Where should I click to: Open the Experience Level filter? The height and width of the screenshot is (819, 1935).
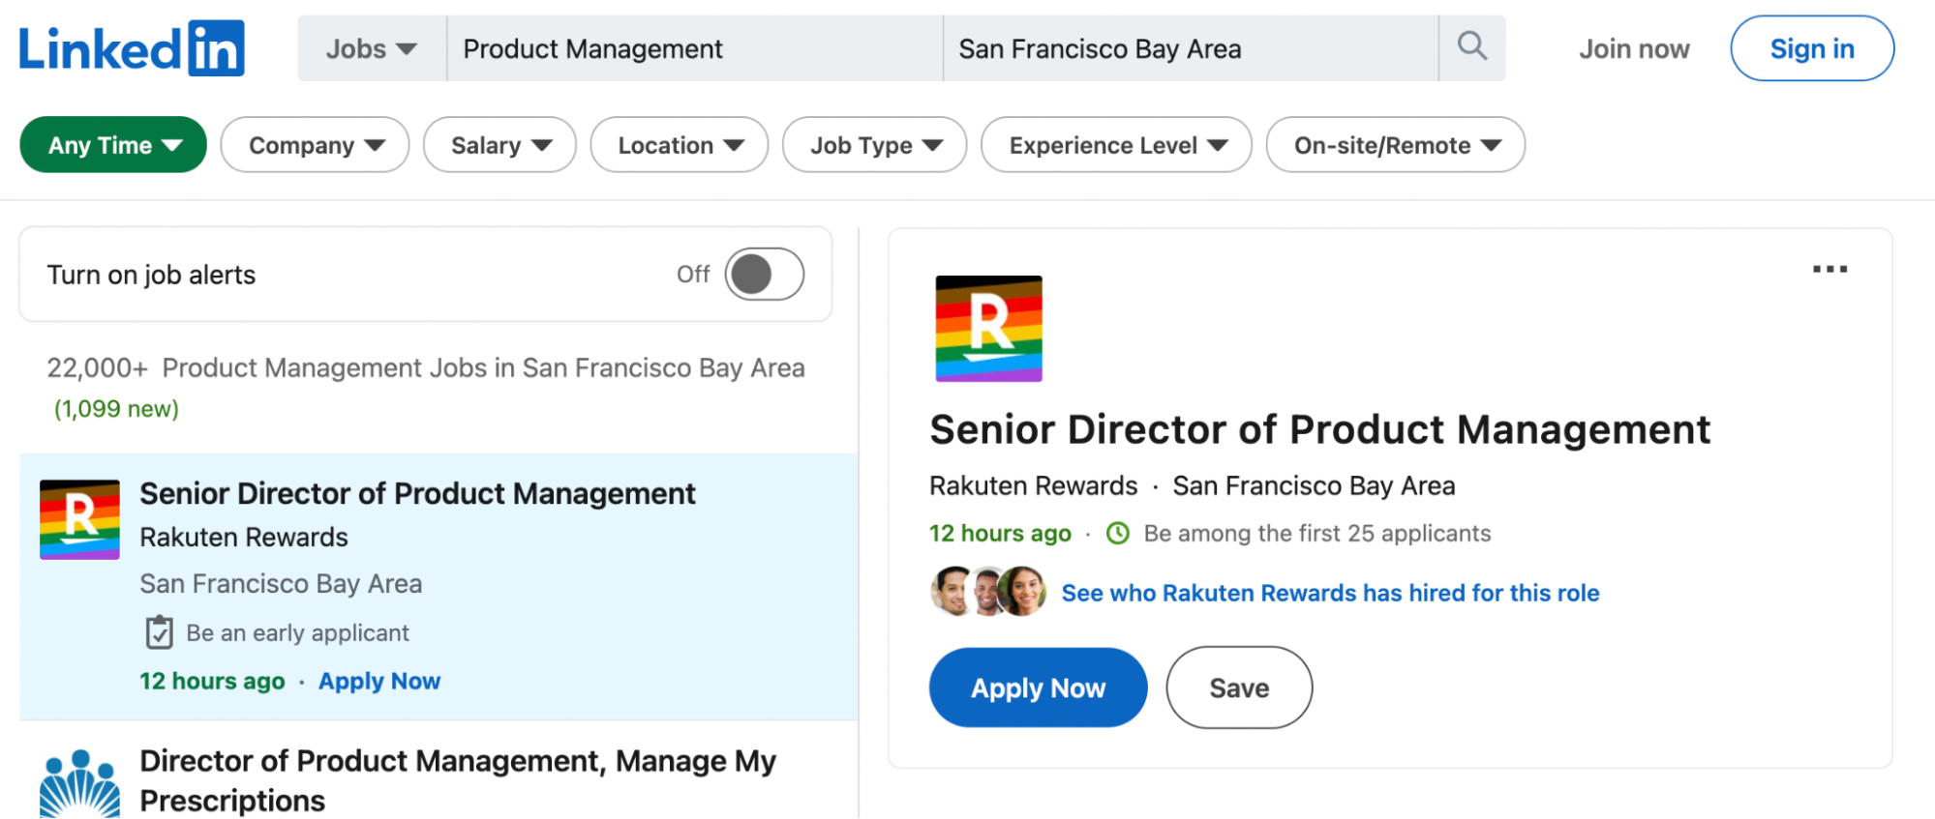click(1116, 145)
